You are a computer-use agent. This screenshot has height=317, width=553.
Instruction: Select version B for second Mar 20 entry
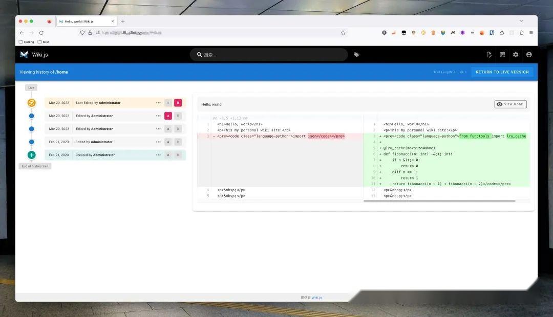point(178,116)
